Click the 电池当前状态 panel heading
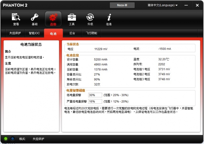This screenshot has height=144, width=204. coord(31,44)
